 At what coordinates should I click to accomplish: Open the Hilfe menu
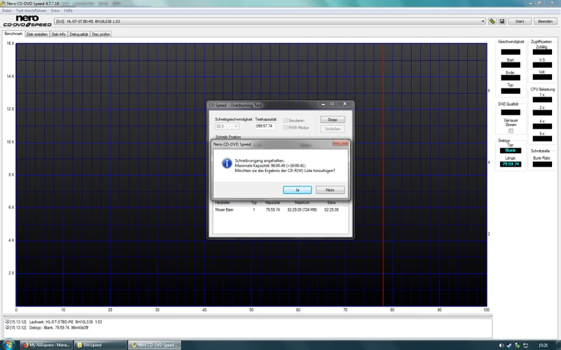(68, 11)
